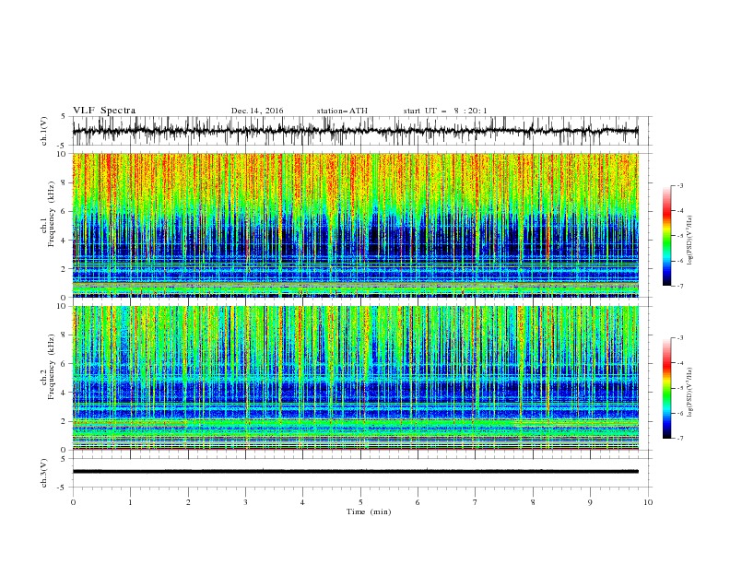This screenshot has width=730, height=564.
Task: Select the date 'Dec. 14, 2016'
Action: [257, 111]
